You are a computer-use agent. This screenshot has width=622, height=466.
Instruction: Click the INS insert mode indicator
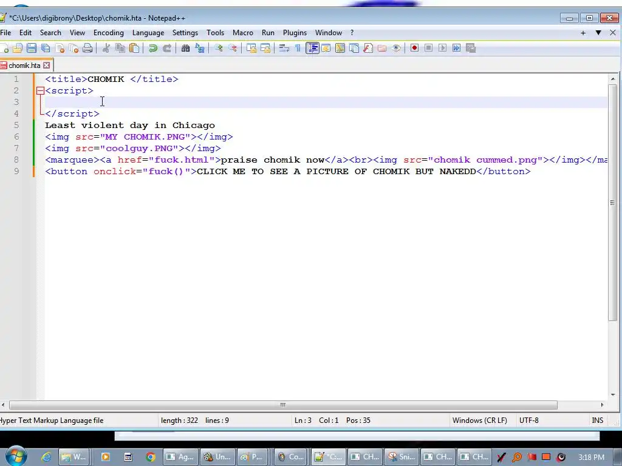(598, 420)
